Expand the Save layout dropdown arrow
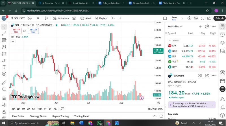The width and height of the screenshot is (226, 126). (x=182, y=18)
